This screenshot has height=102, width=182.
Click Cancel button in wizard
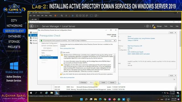point(112,82)
